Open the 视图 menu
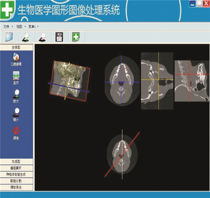210x198 pixels. pos(19,27)
